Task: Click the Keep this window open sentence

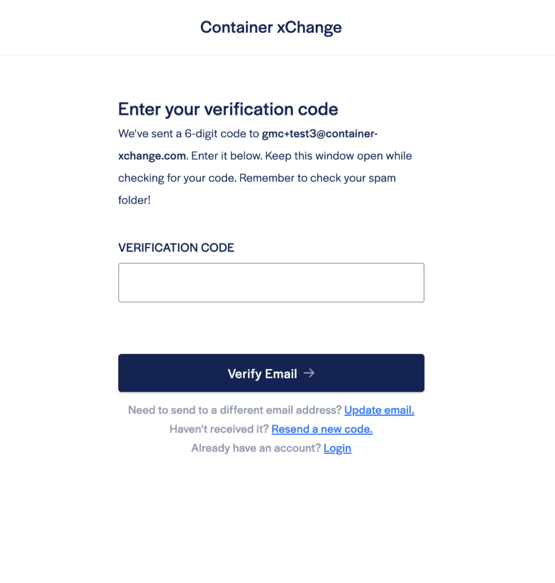Action: [x=338, y=156]
